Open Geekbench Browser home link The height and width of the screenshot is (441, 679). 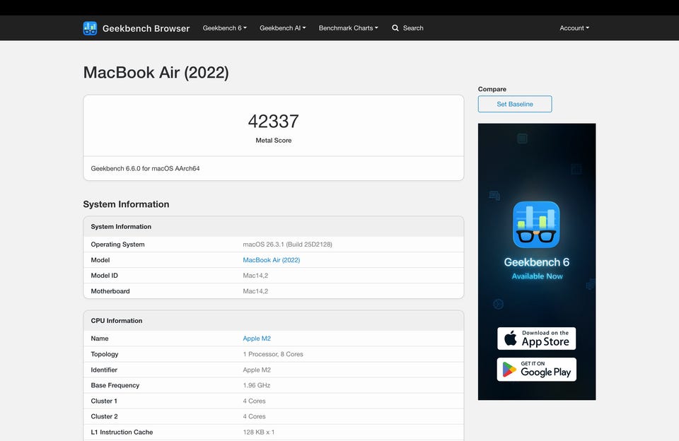pyautogui.click(x=146, y=28)
